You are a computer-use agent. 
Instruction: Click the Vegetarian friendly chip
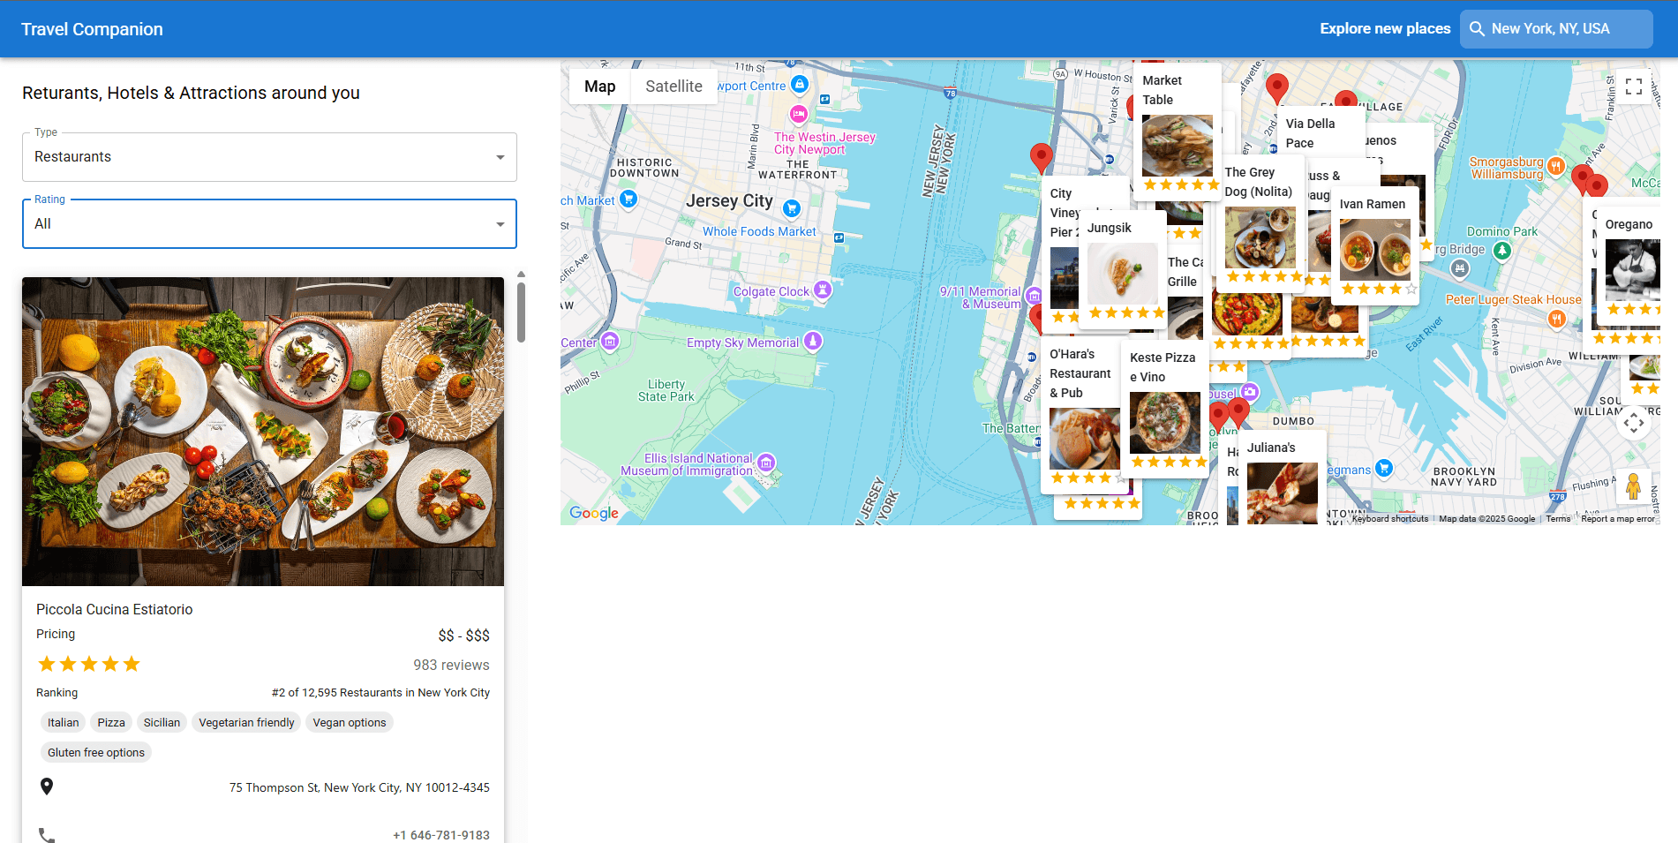246,722
